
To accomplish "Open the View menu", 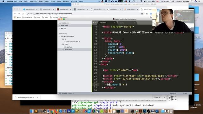I will (x=47, y=1).
